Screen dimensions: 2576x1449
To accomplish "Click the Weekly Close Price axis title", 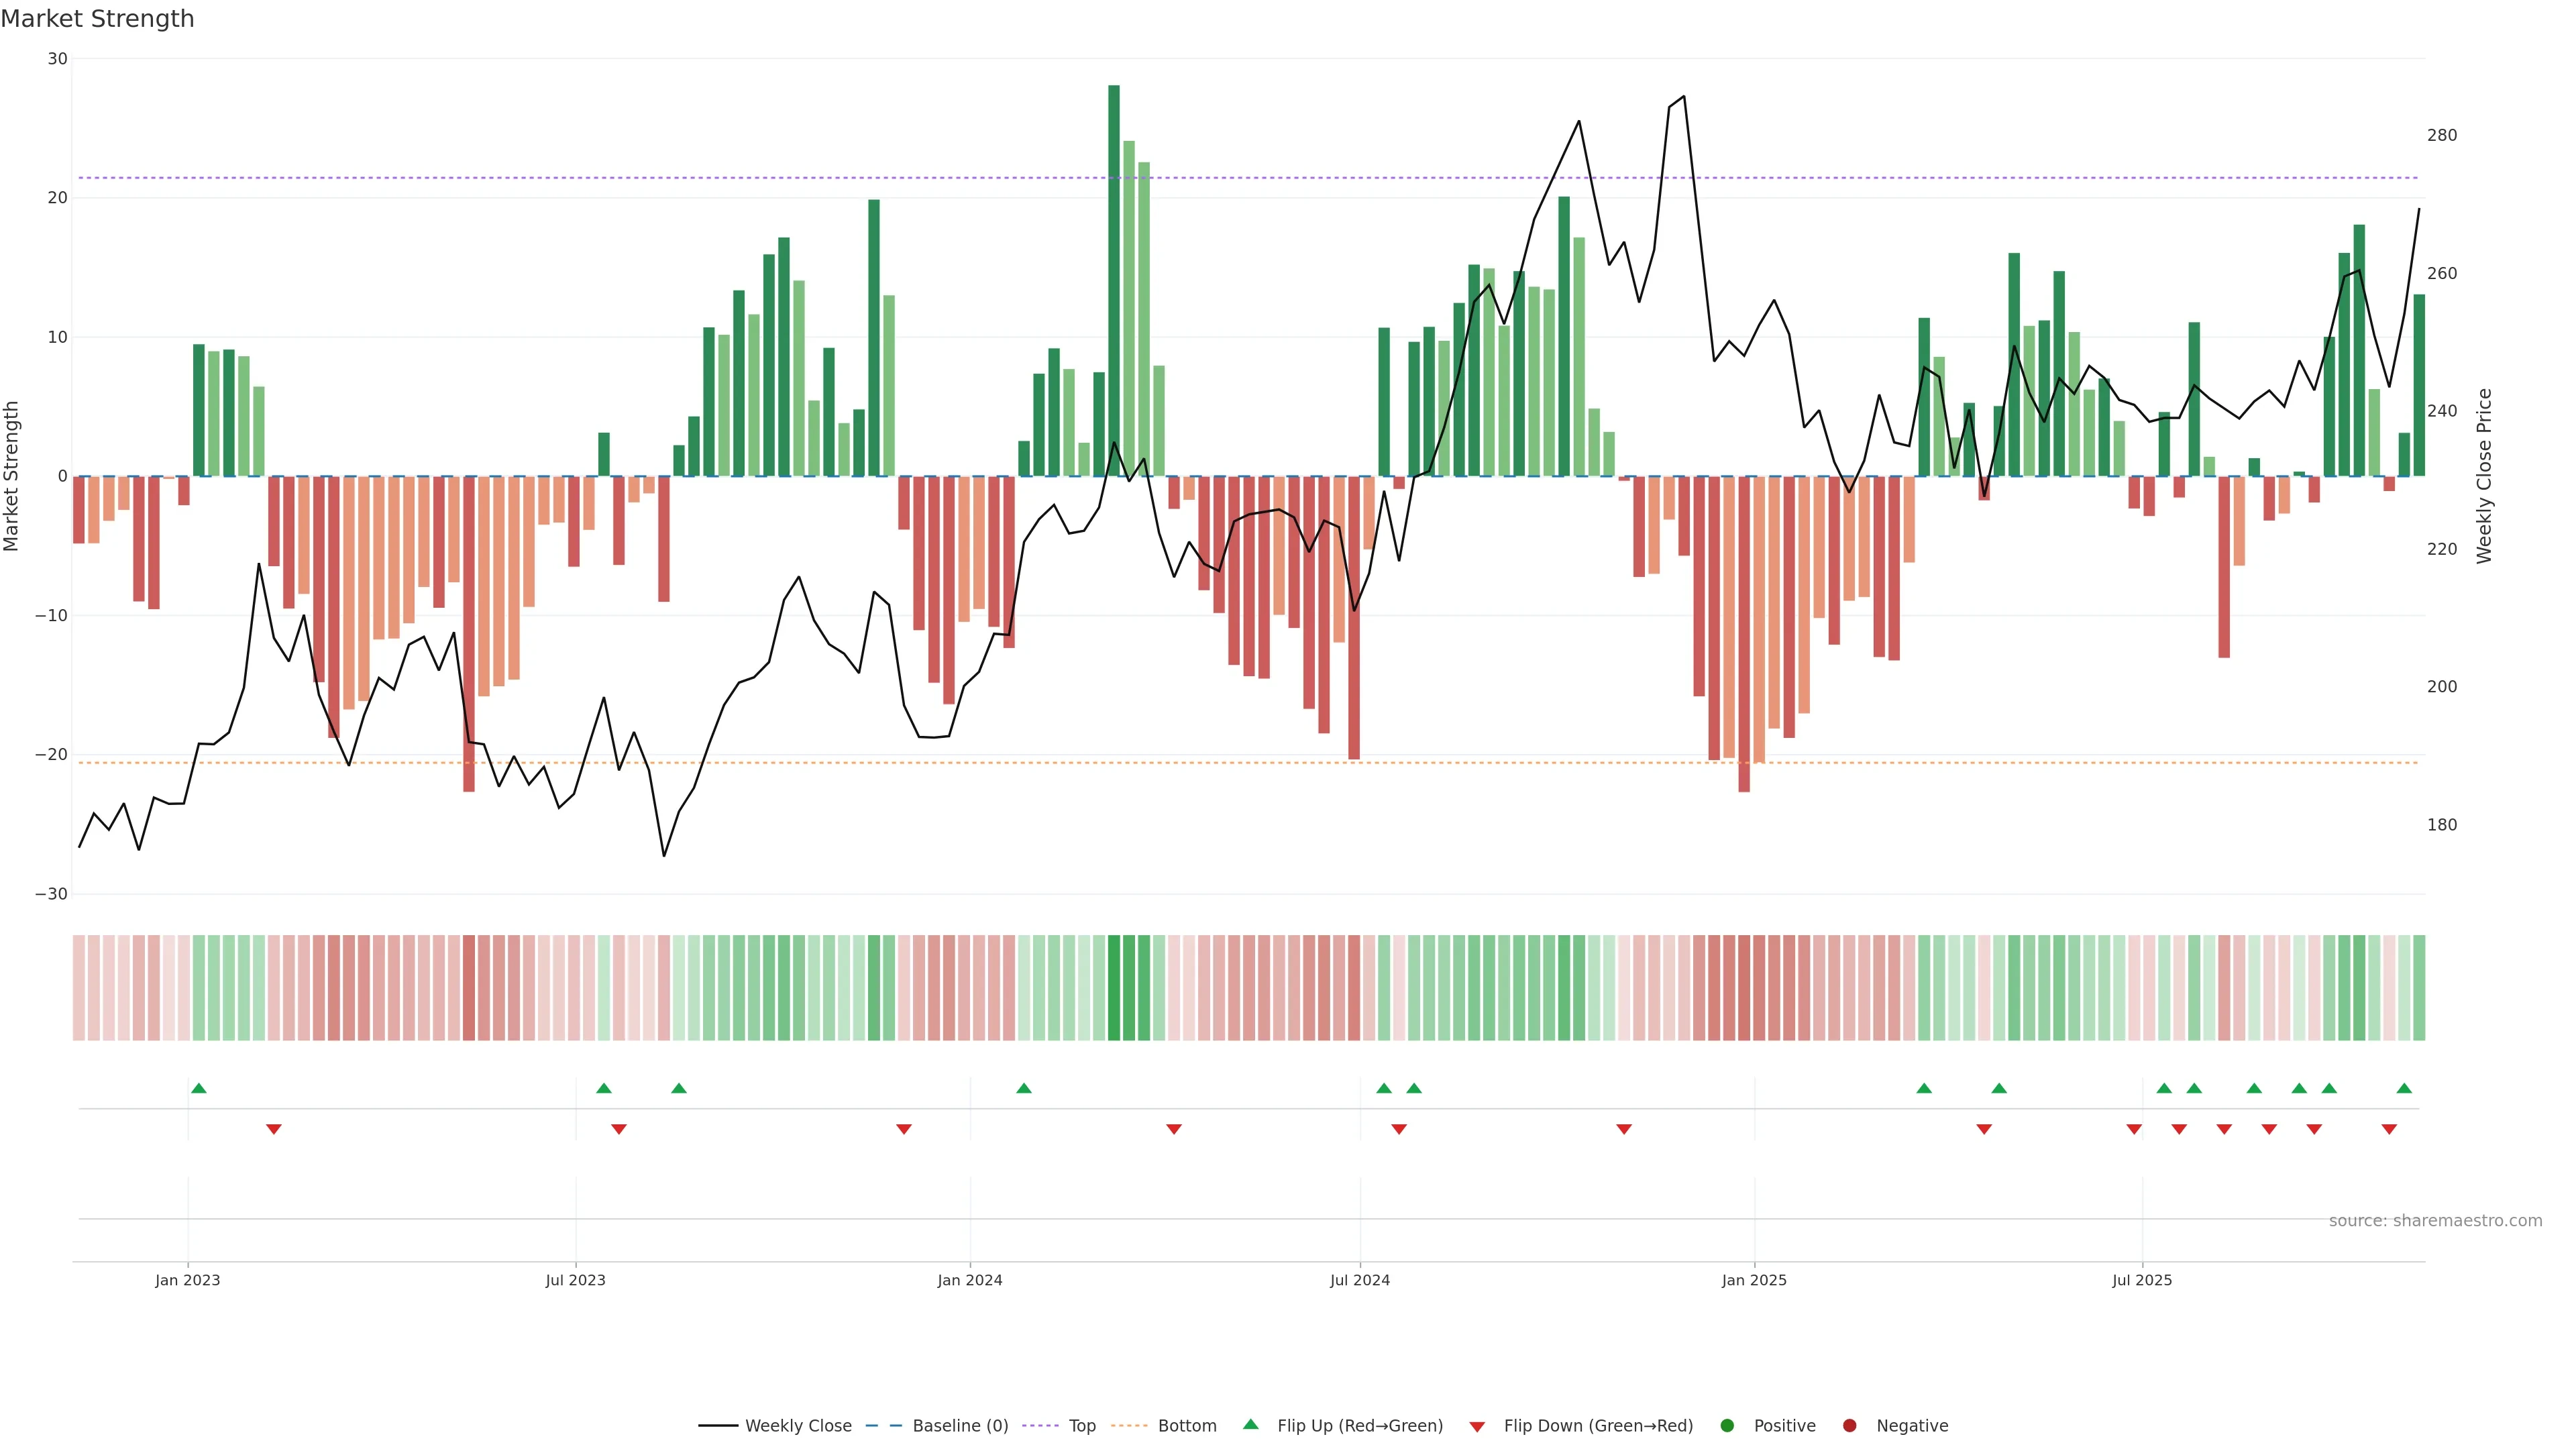I will pyautogui.click(x=2485, y=476).
